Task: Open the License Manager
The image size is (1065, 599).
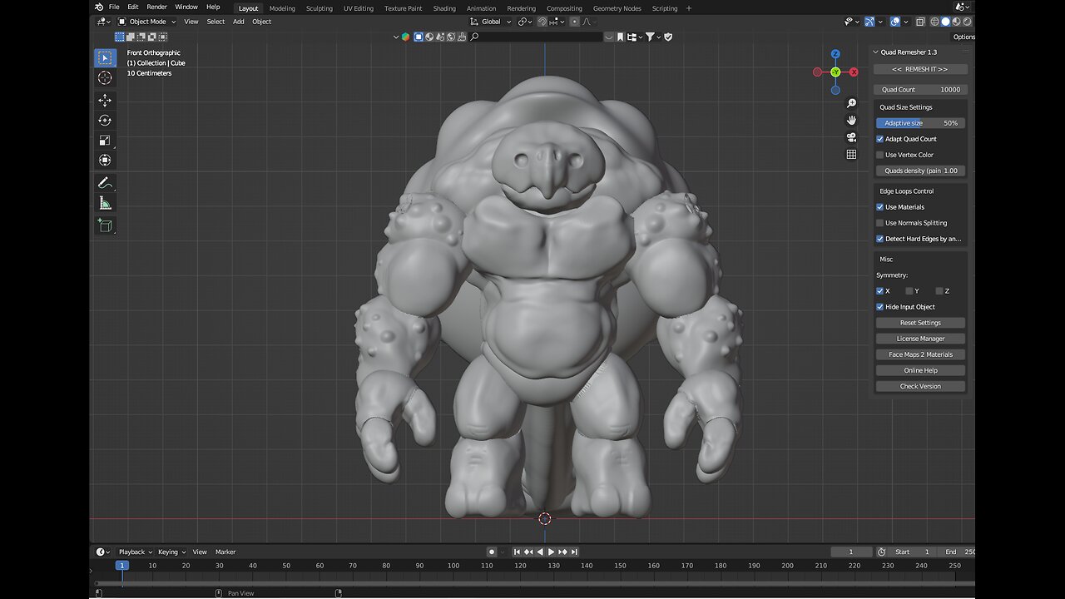Action: tap(920, 339)
